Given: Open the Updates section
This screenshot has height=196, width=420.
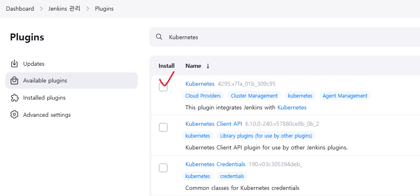Looking at the screenshot, I should click(71, 64).
